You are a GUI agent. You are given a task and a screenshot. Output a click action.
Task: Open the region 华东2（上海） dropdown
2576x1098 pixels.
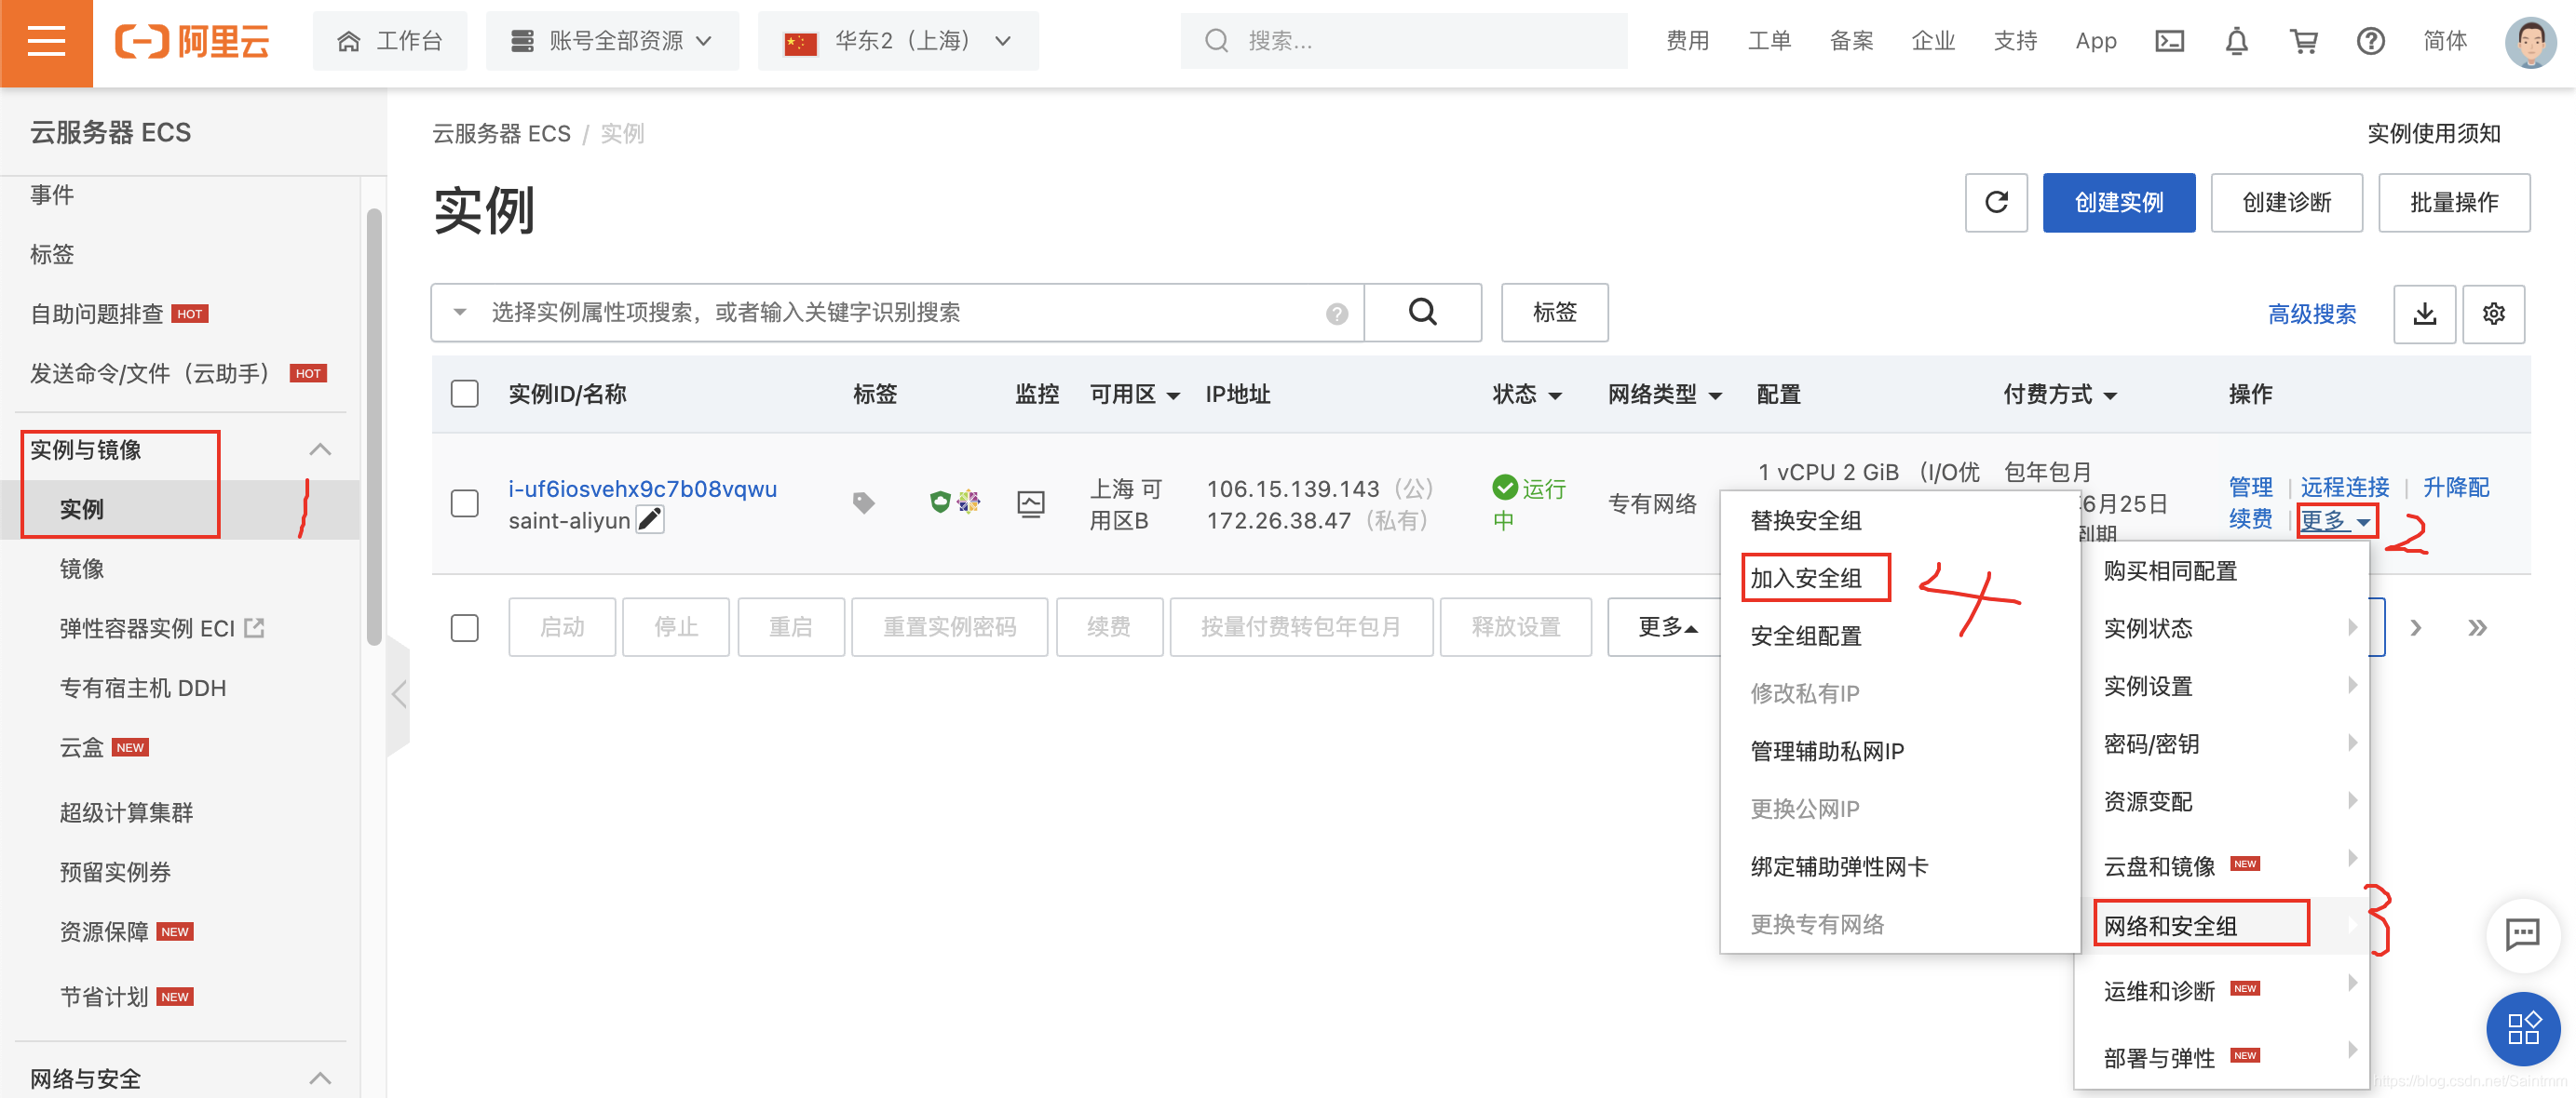pyautogui.click(x=898, y=41)
